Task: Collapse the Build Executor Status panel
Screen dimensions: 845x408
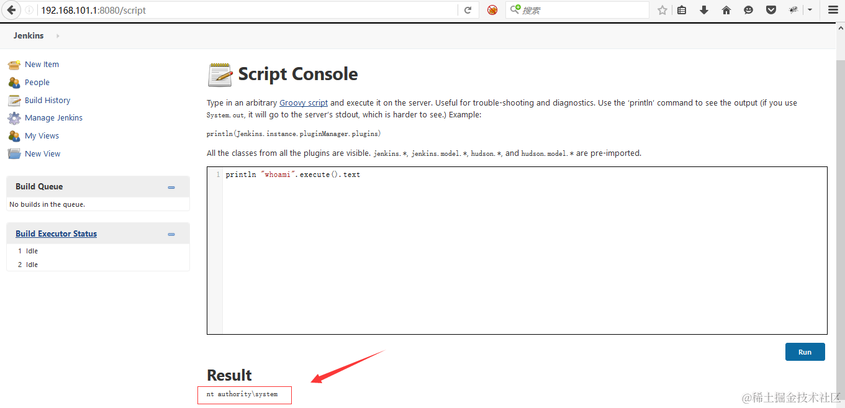Action: tap(171, 234)
